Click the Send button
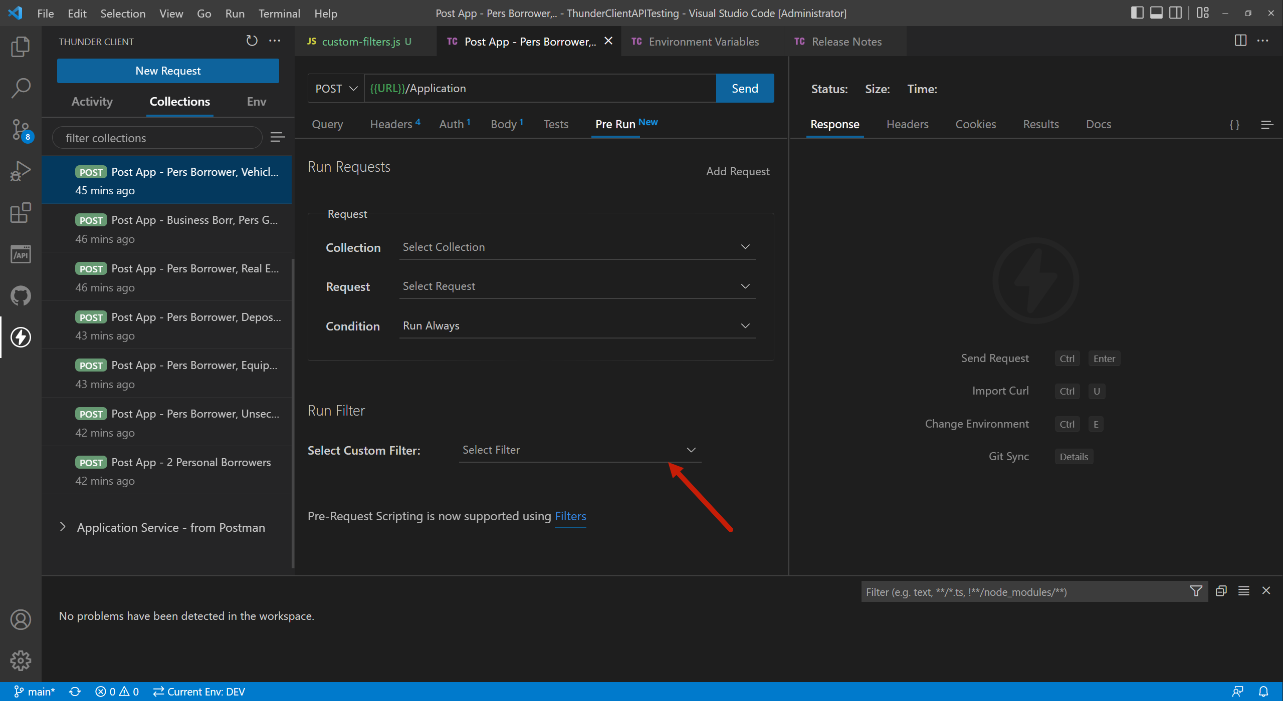Image resolution: width=1283 pixels, height=701 pixels. point(745,88)
